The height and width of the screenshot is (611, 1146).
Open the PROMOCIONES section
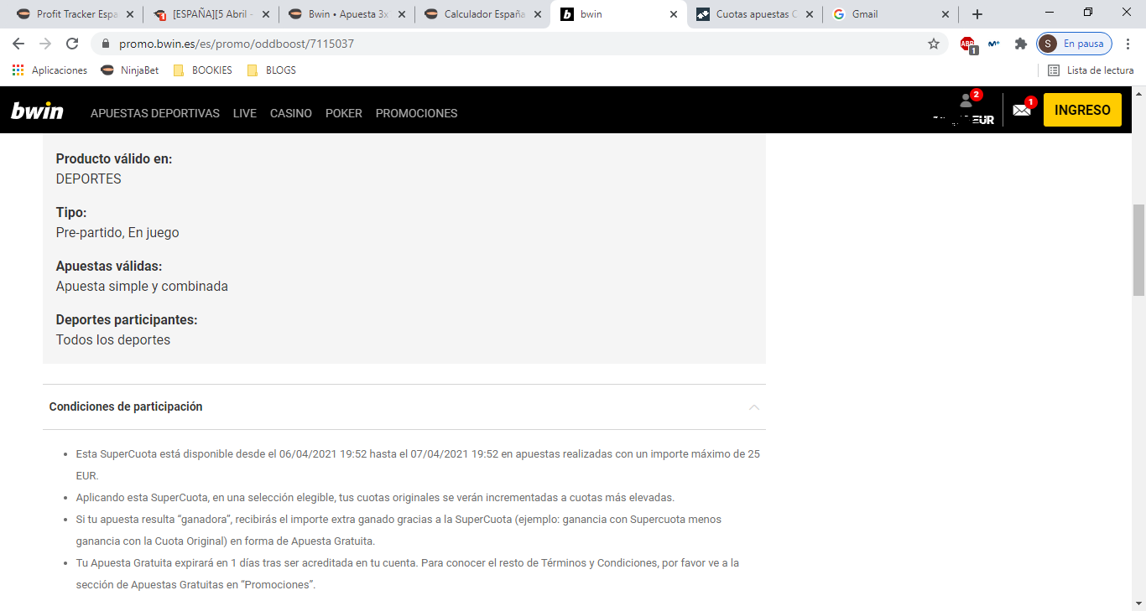tap(417, 113)
